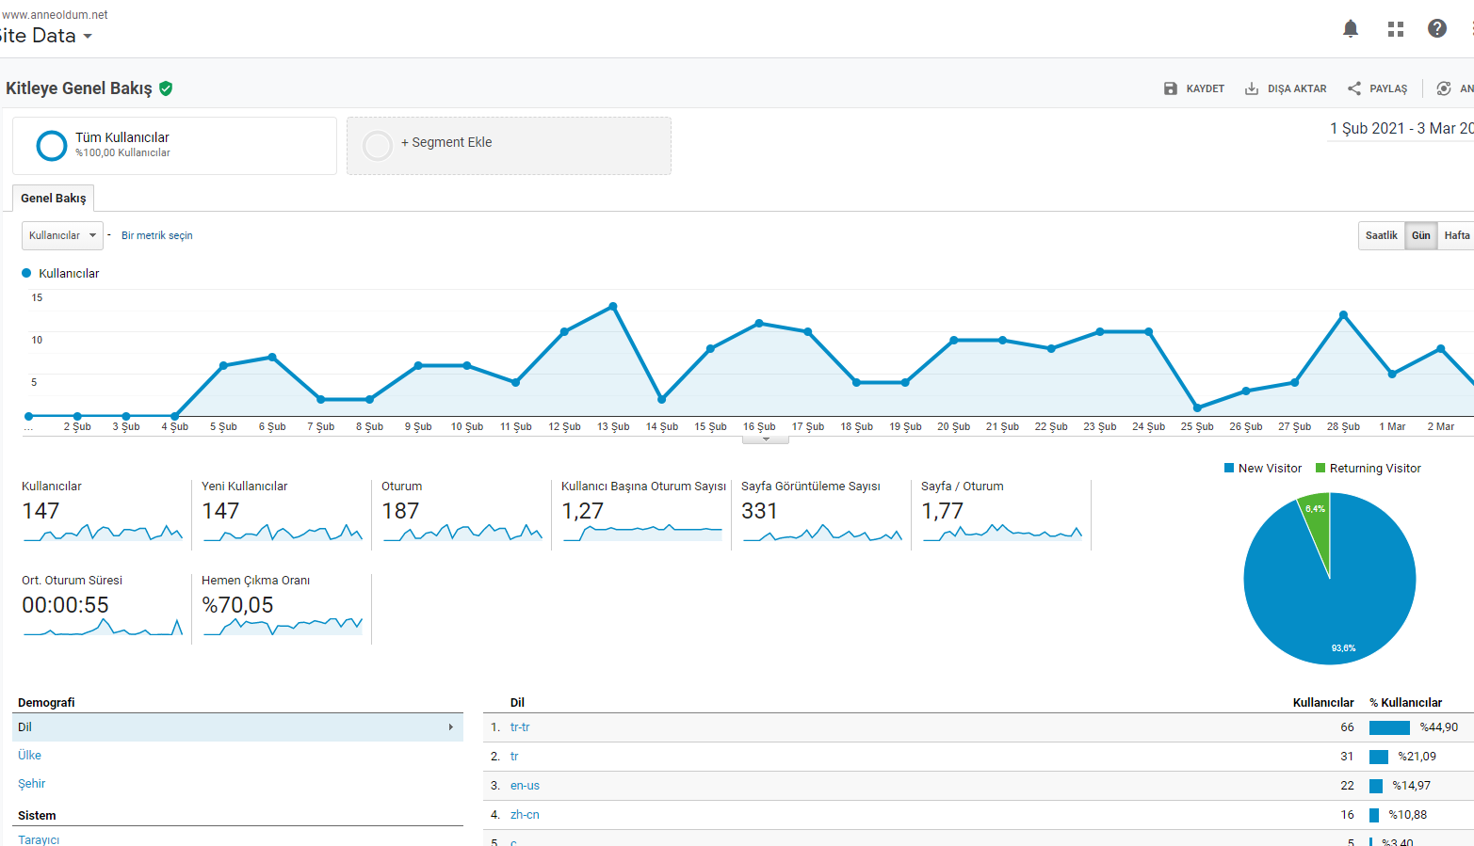Open the date range selector
This screenshot has width=1474, height=846.
(x=1401, y=129)
